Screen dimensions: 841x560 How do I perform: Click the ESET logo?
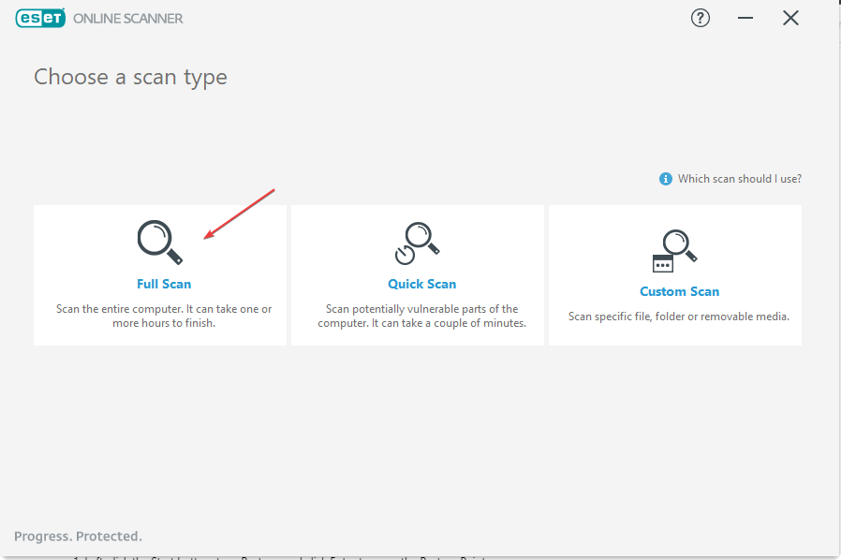[40, 18]
